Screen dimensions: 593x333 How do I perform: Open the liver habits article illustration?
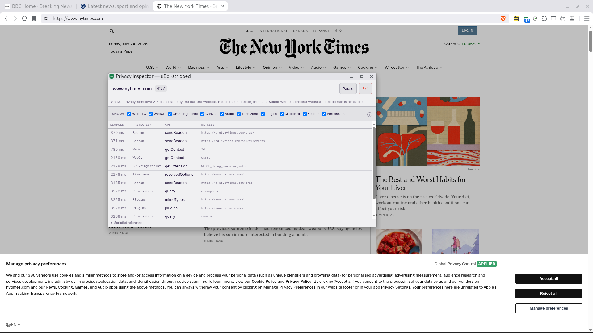click(x=428, y=132)
